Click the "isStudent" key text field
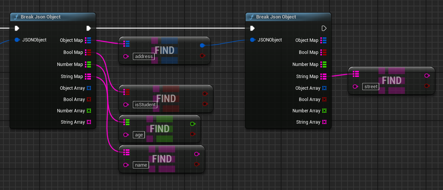 click(x=145, y=104)
